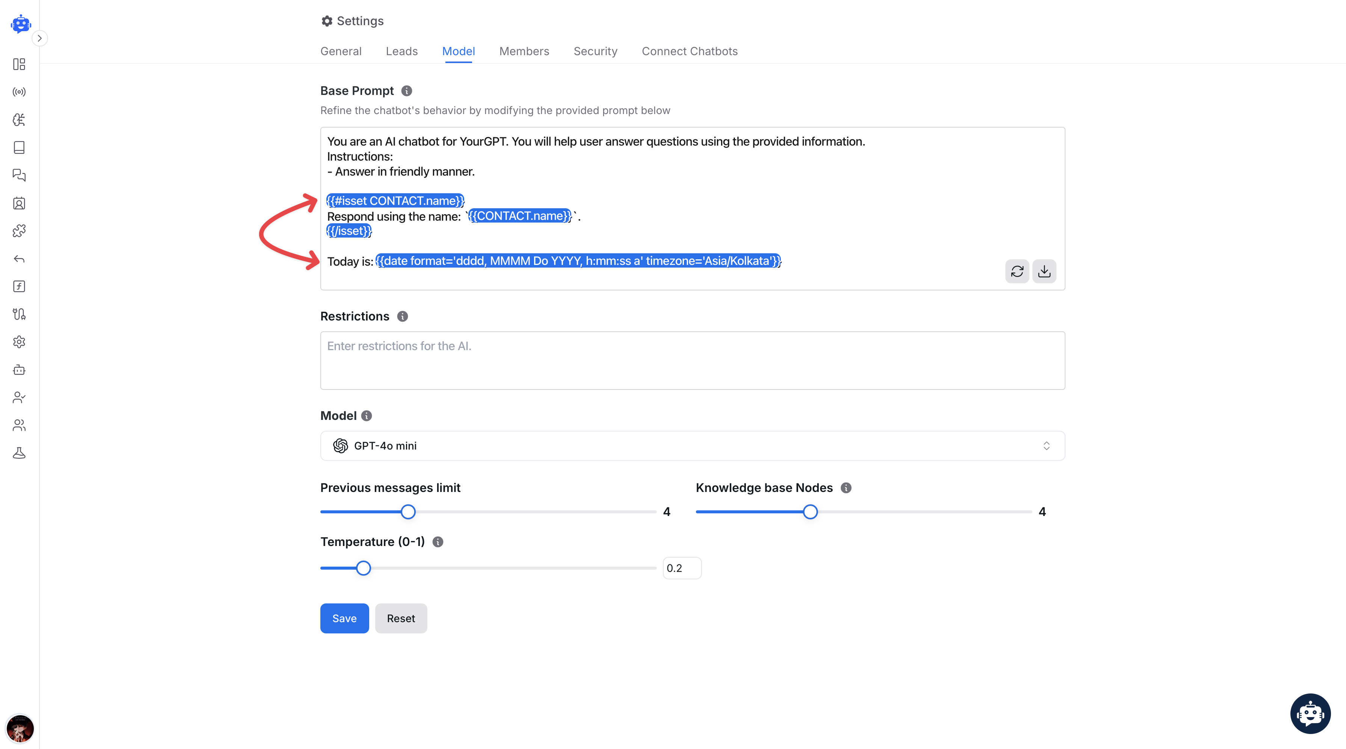Switch to the Members tab
Image resolution: width=1346 pixels, height=749 pixels.
(x=524, y=51)
